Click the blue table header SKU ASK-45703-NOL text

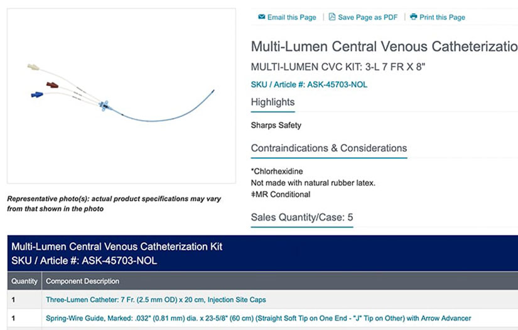[84, 261]
